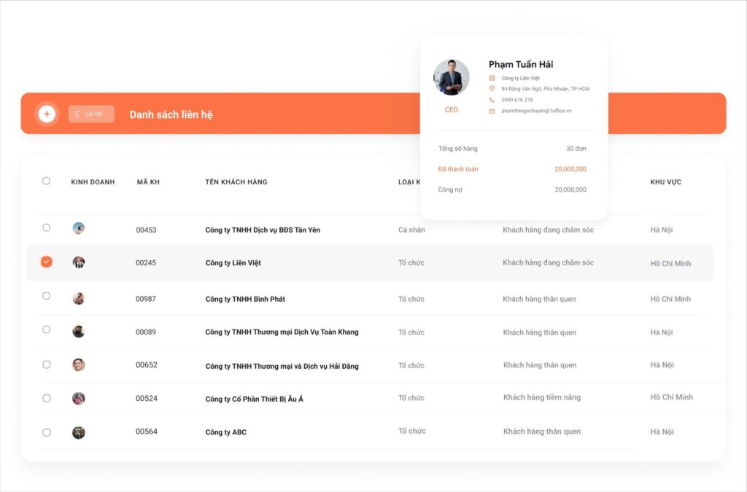Check the row of customer 00652
Screen dimensions: 747x492
pyautogui.click(x=46, y=364)
